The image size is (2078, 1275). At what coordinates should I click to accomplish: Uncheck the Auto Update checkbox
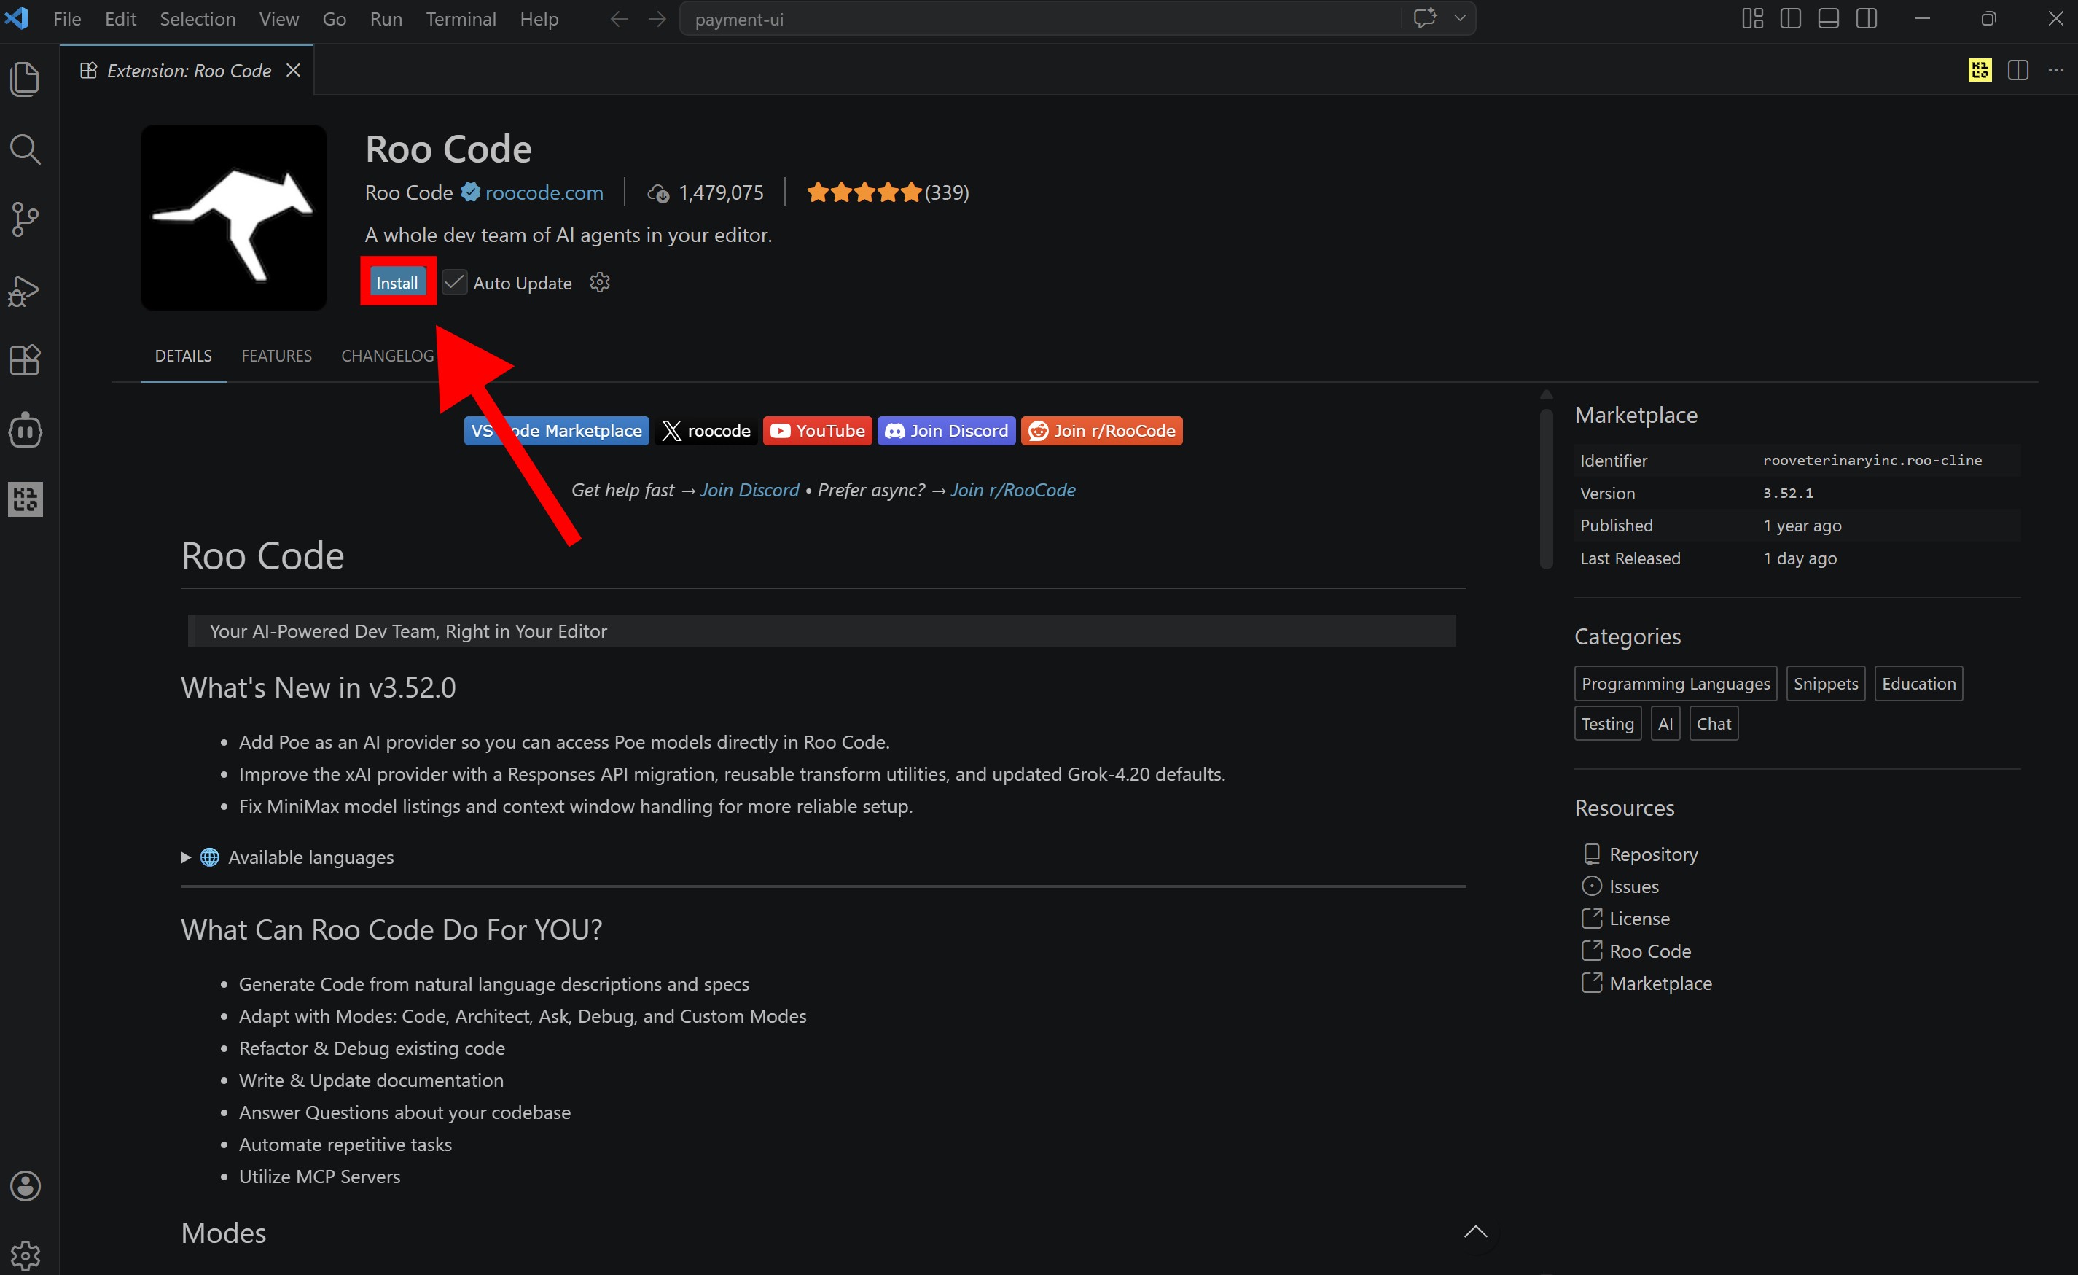[455, 283]
